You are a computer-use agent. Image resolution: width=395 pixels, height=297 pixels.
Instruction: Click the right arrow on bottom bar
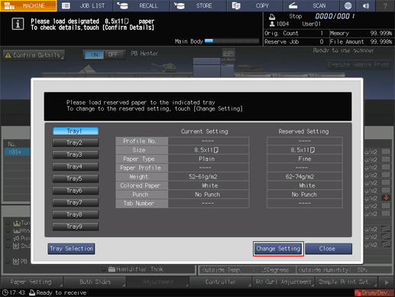point(387,282)
